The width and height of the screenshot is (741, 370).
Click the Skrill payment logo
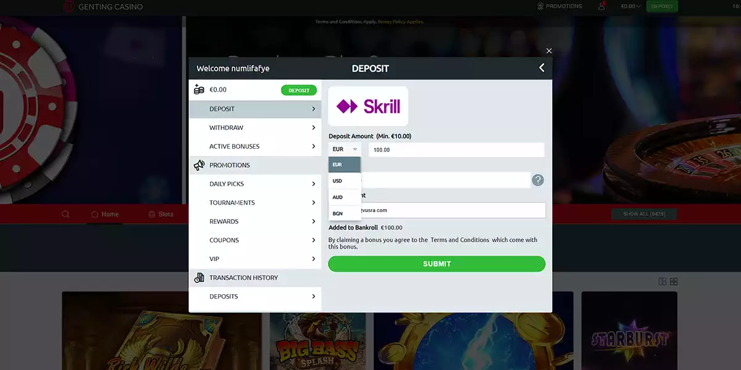[x=368, y=106]
